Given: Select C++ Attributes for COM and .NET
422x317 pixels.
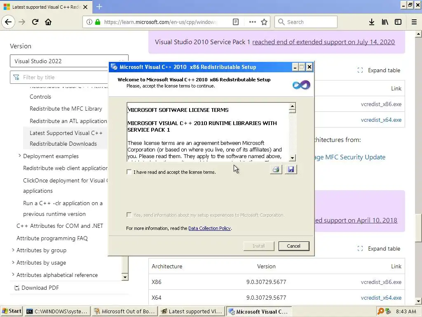Looking at the screenshot, I should point(60,226).
